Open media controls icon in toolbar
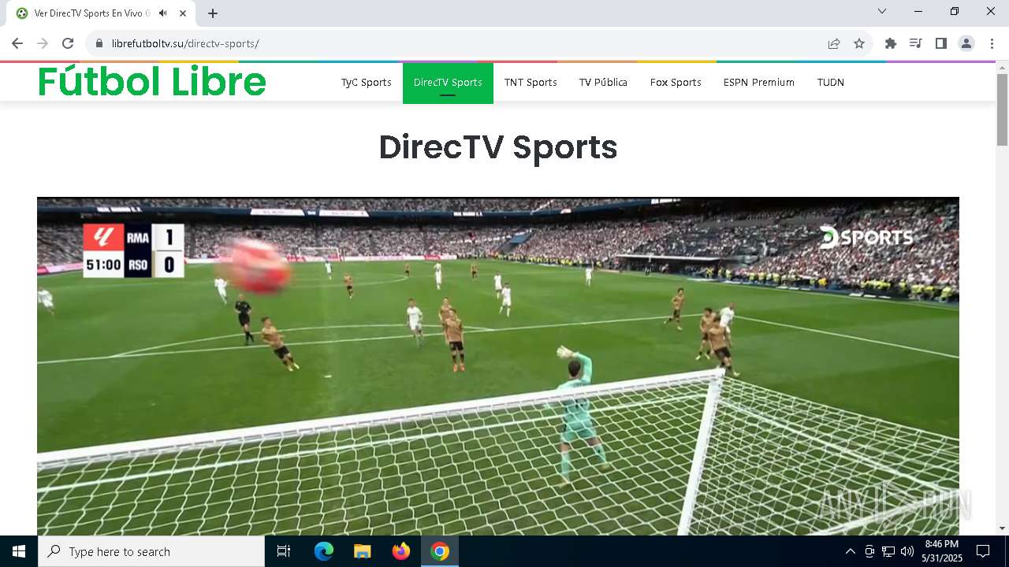Image resolution: width=1009 pixels, height=567 pixels. pos(916,43)
